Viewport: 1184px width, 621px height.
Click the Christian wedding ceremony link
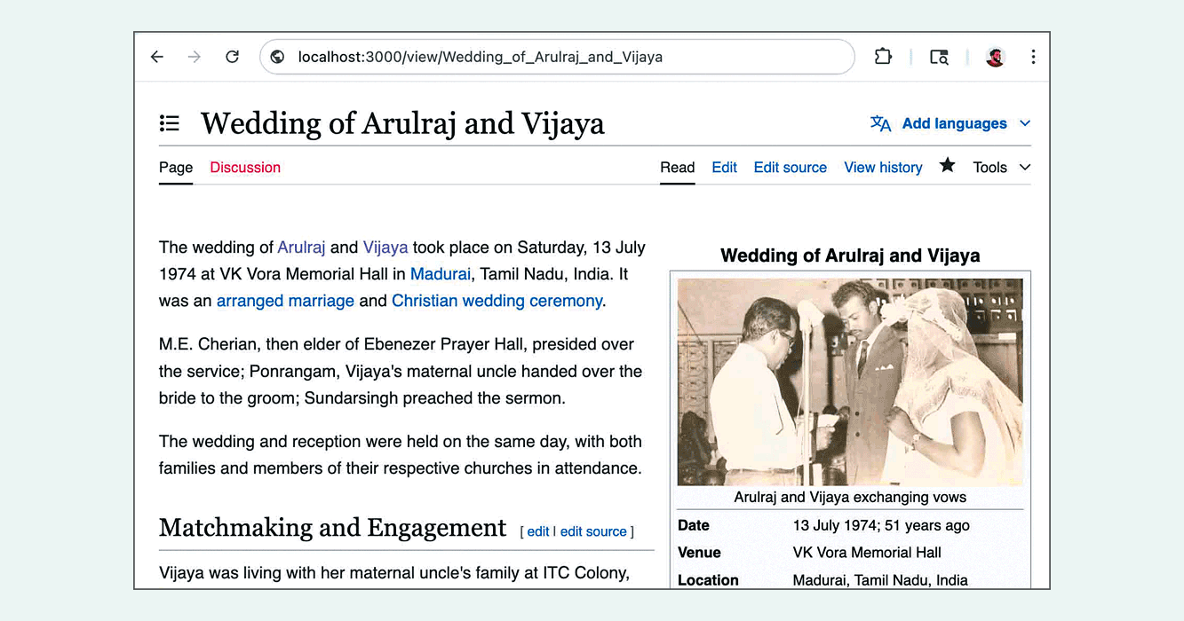497,301
